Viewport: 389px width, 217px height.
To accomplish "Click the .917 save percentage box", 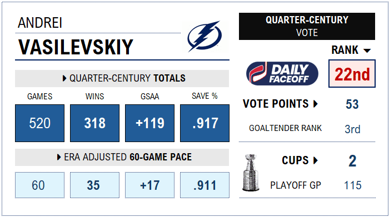I will [x=205, y=123].
